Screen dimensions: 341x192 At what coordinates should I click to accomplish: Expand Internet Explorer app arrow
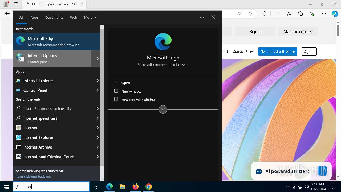click(98, 81)
